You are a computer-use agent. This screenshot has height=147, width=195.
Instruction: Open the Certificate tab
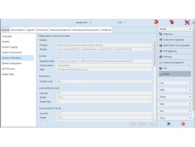106,30
